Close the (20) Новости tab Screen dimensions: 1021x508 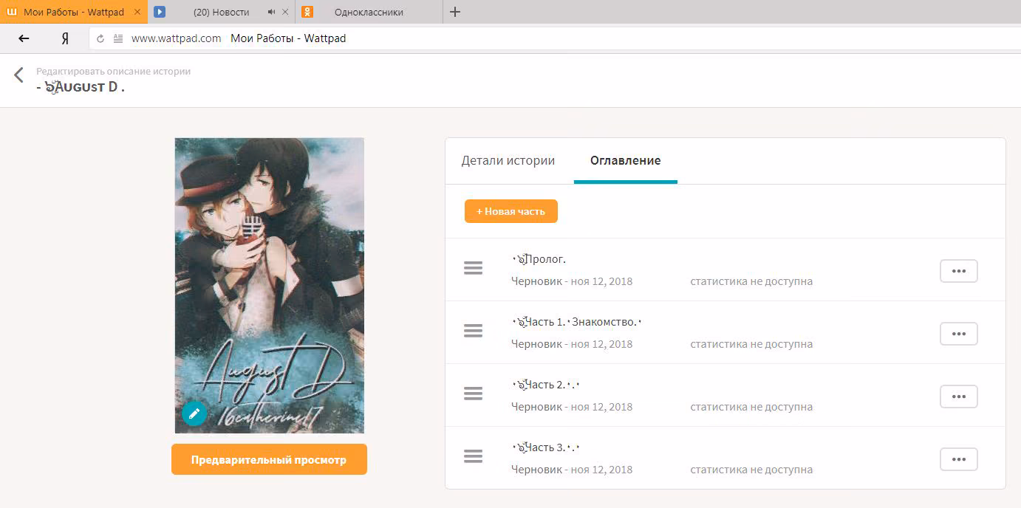coord(286,12)
